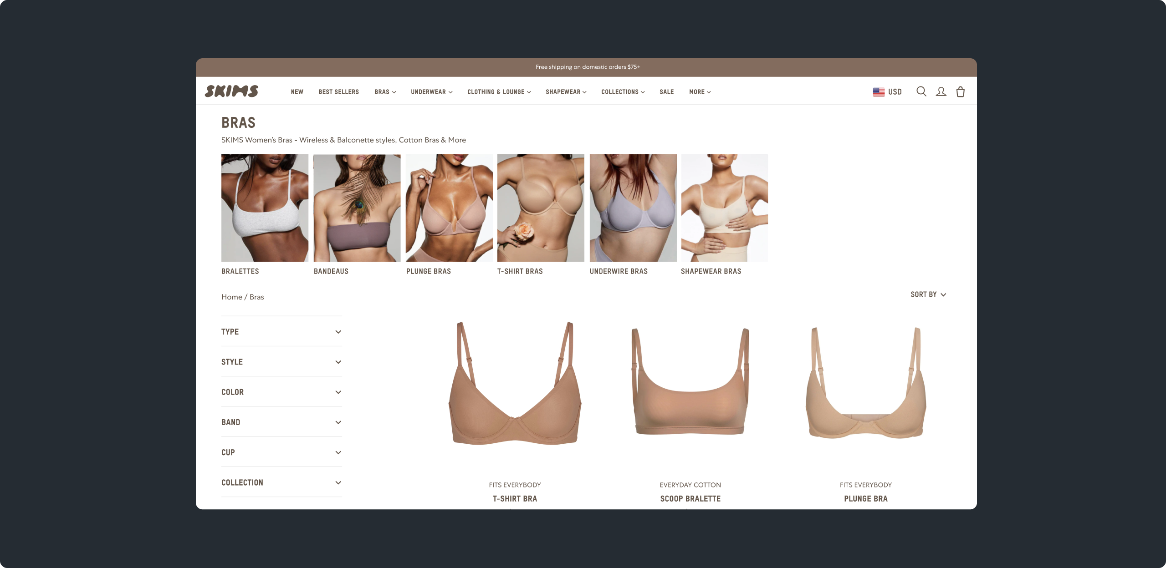Click the SCOOP BRALETTE product title
1166x568 pixels.
coord(690,499)
